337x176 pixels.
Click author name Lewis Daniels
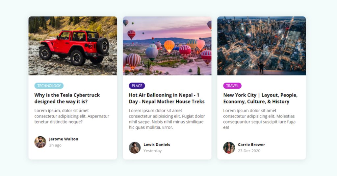tap(157, 144)
